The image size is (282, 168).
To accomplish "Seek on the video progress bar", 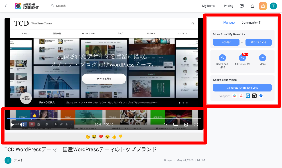I will (x=104, y=119).
